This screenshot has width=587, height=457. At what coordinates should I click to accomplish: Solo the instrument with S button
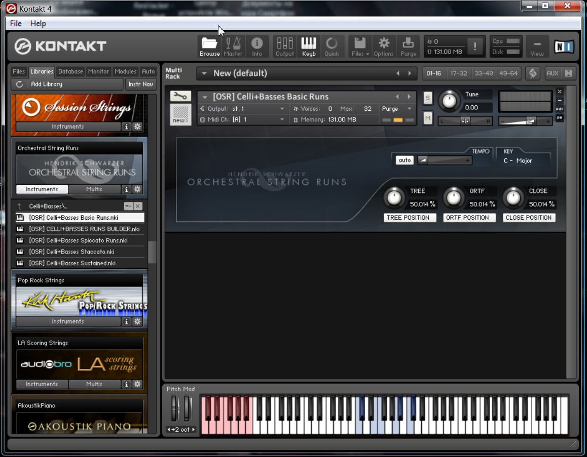(x=428, y=98)
